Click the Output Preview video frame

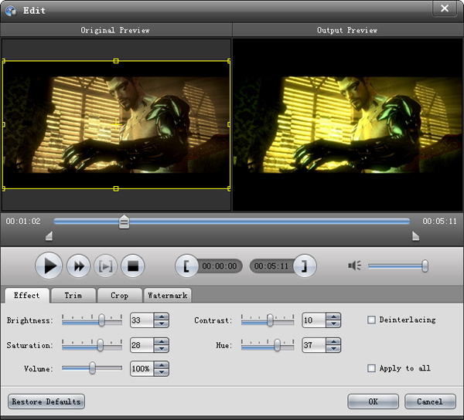tap(348, 125)
